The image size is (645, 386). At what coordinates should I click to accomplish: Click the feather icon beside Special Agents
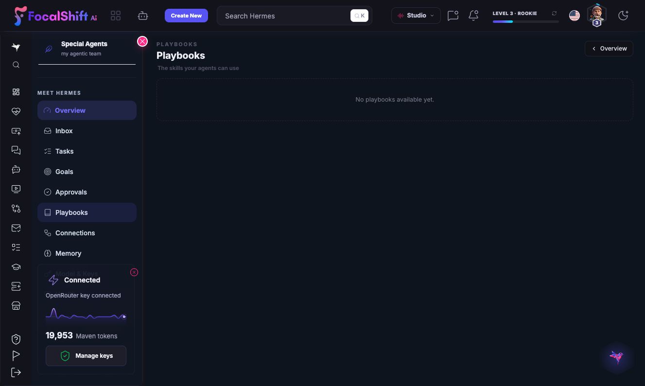point(49,49)
